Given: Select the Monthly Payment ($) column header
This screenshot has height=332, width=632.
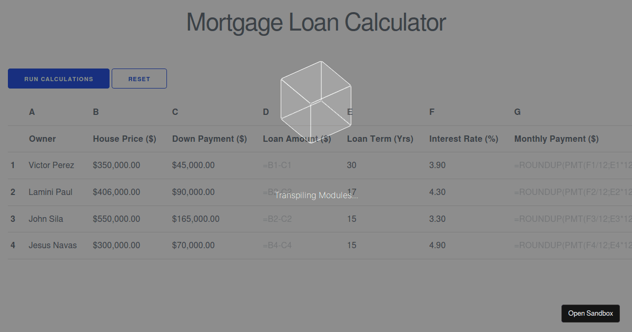Looking at the screenshot, I should tap(556, 139).
